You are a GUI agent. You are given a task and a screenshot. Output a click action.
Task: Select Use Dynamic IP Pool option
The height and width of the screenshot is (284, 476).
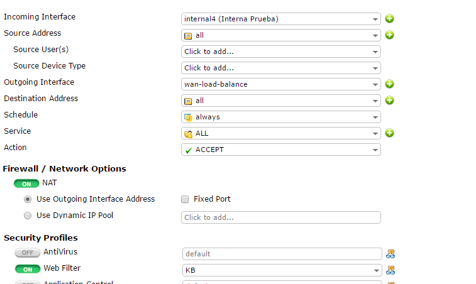[28, 216]
